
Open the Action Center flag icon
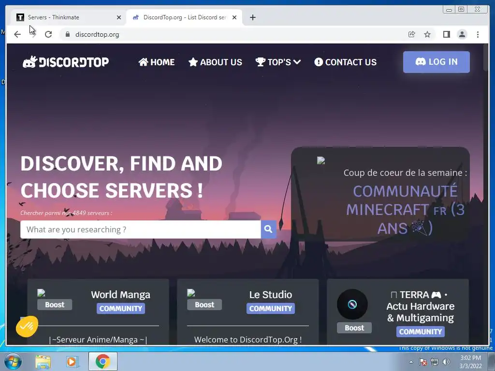423,362
